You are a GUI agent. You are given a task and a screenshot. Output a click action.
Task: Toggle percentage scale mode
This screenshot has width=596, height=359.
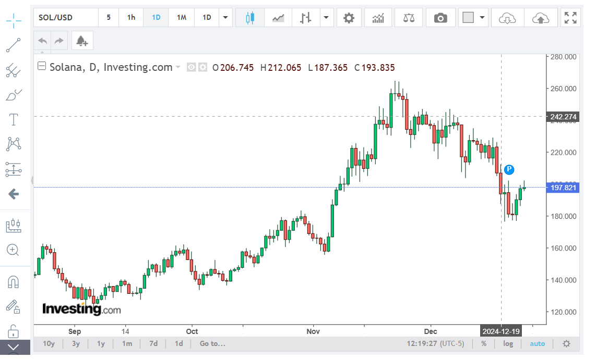click(483, 343)
